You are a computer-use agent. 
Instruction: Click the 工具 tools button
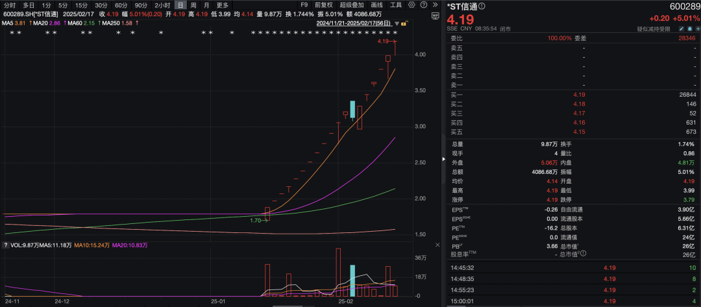click(395, 5)
